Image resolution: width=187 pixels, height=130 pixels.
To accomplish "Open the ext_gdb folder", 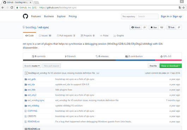I will pyautogui.click(x=32, y=79).
